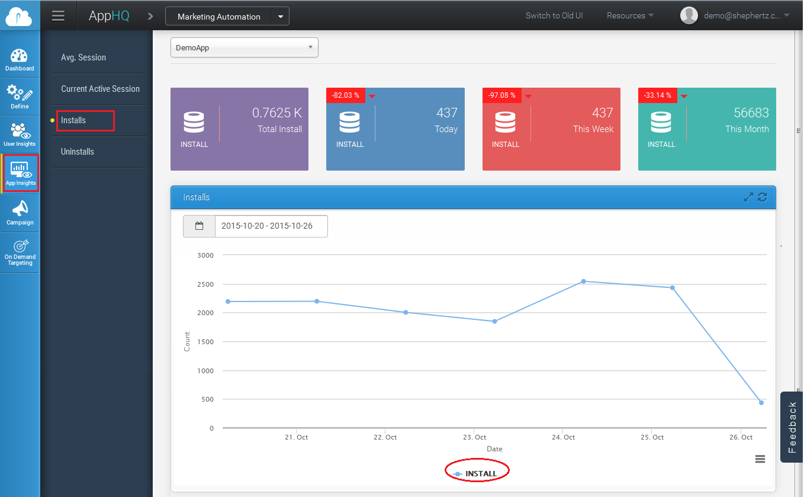Open the chart export menu icon
This screenshot has height=497, width=804.
760,459
